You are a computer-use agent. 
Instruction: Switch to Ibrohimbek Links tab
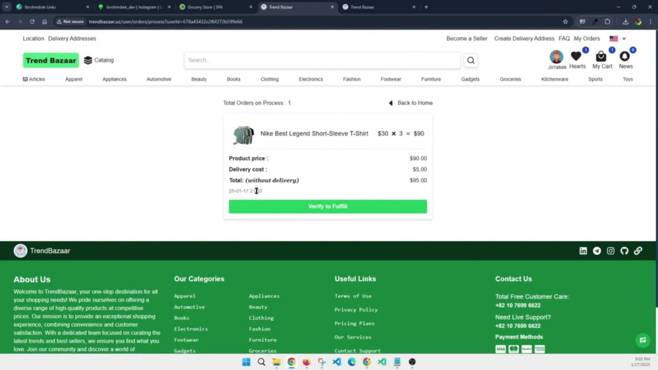52,7
